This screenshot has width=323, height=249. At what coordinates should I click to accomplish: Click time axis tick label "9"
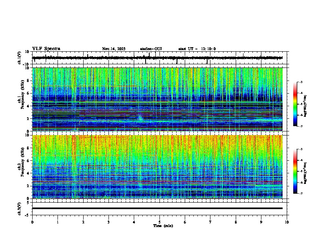(x=261, y=222)
